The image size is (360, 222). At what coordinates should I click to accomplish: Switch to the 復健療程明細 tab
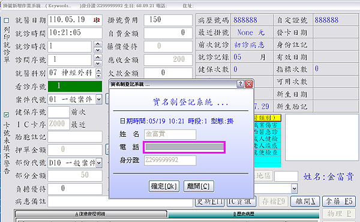(91, 214)
